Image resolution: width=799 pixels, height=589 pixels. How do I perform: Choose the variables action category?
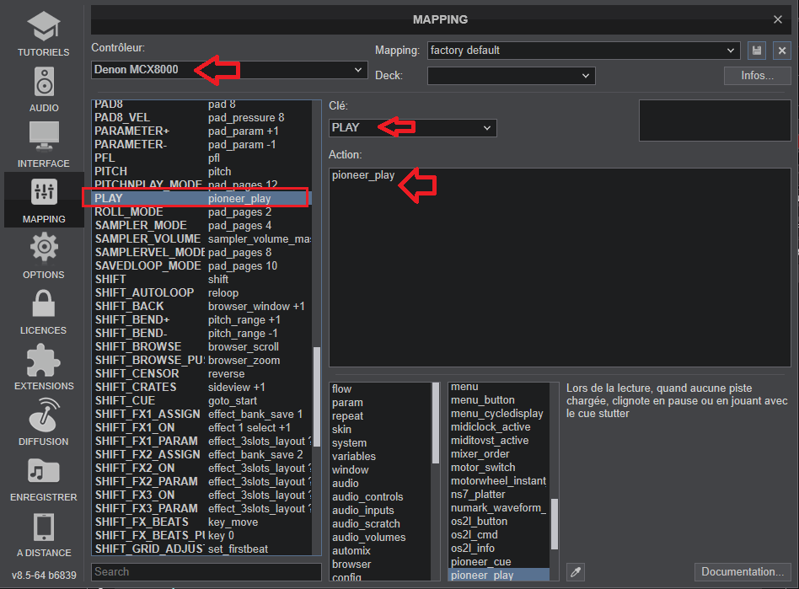(x=381, y=457)
